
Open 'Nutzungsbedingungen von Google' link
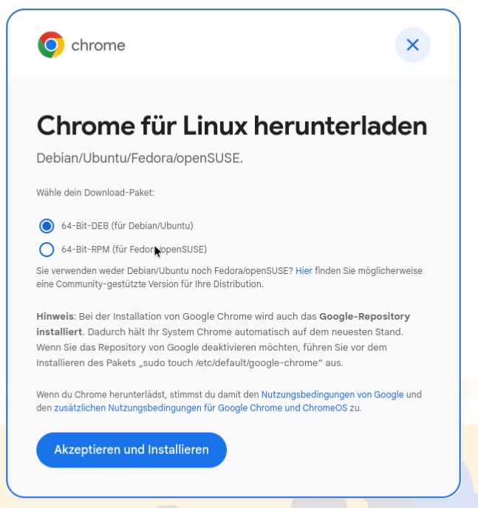click(332, 394)
